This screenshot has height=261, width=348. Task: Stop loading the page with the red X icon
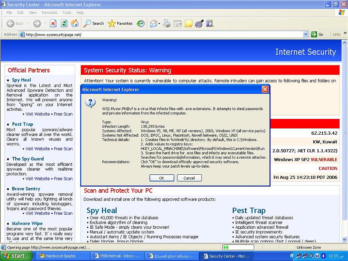pyautogui.click(x=53, y=23)
